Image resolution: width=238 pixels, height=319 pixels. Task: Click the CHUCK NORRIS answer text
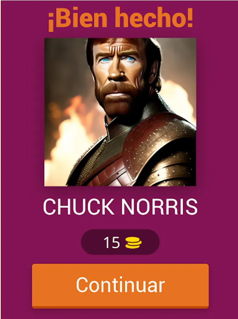(120, 207)
